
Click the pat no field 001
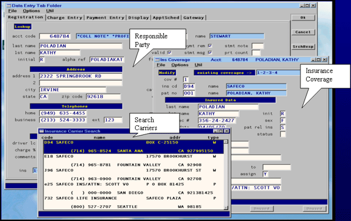tap(189, 93)
